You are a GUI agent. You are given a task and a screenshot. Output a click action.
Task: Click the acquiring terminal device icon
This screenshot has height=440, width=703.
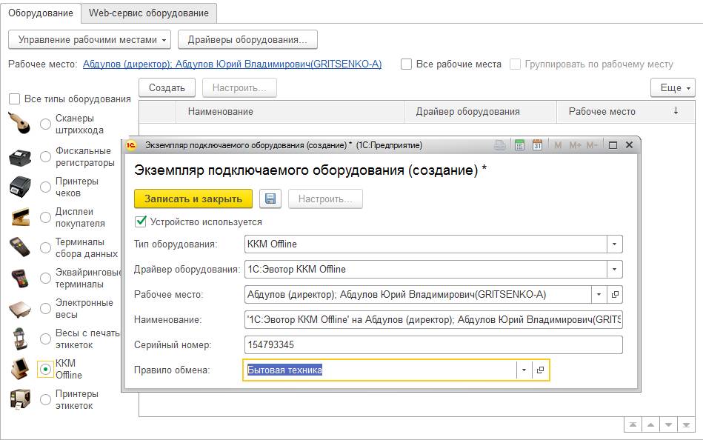20,278
